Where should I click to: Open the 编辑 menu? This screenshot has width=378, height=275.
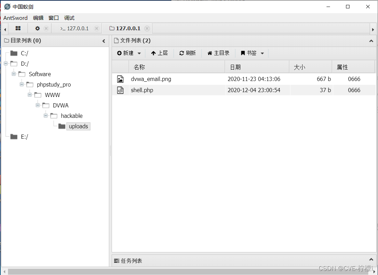coord(38,18)
